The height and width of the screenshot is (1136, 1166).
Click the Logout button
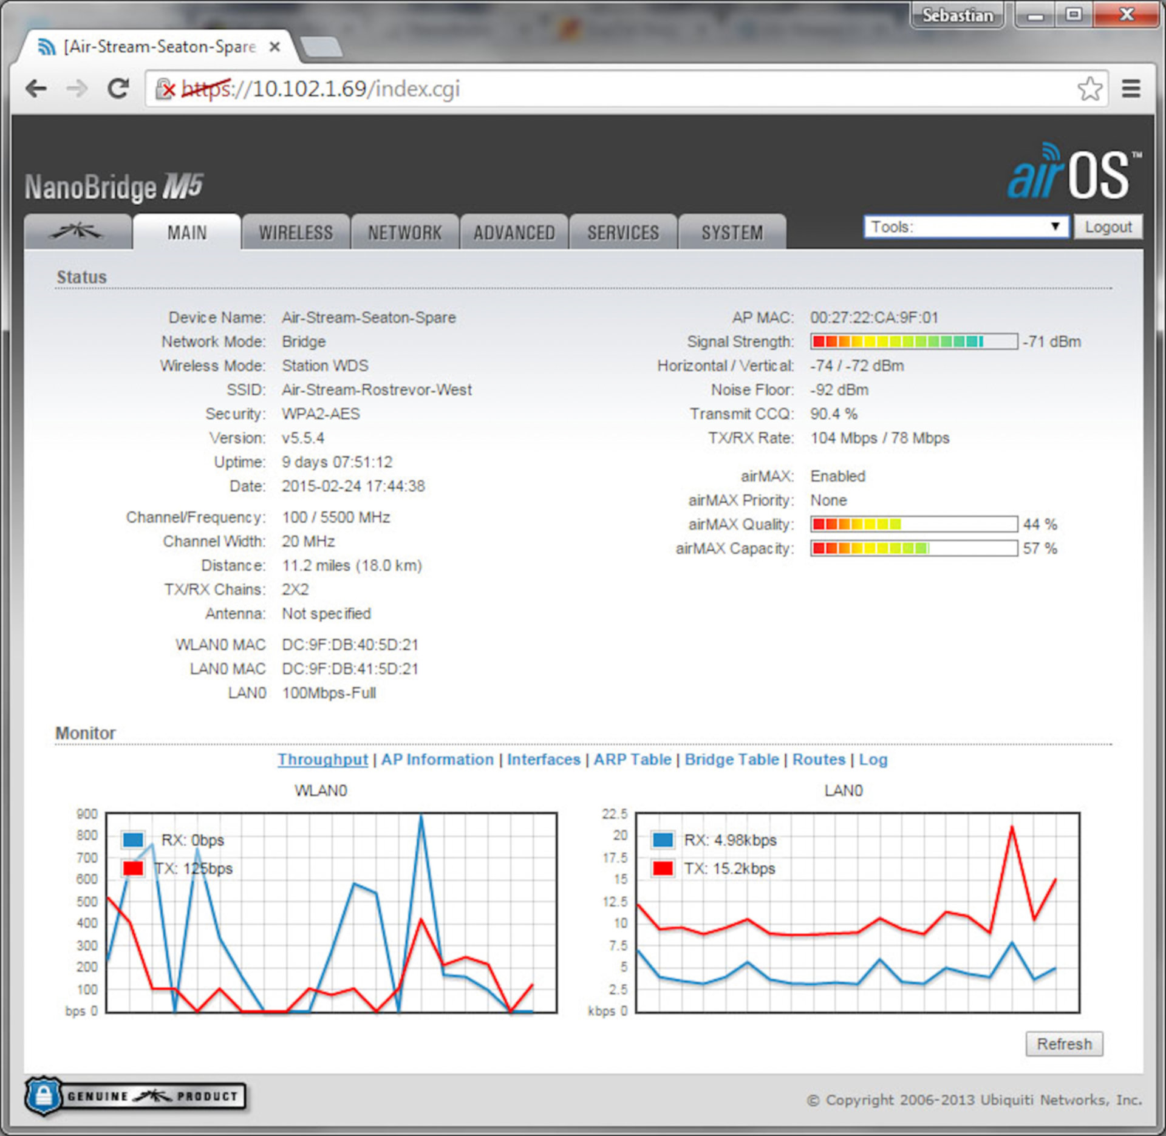click(x=1108, y=226)
